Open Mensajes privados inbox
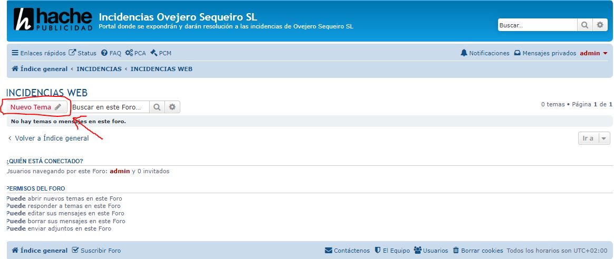This screenshot has height=259, width=614. coord(545,53)
